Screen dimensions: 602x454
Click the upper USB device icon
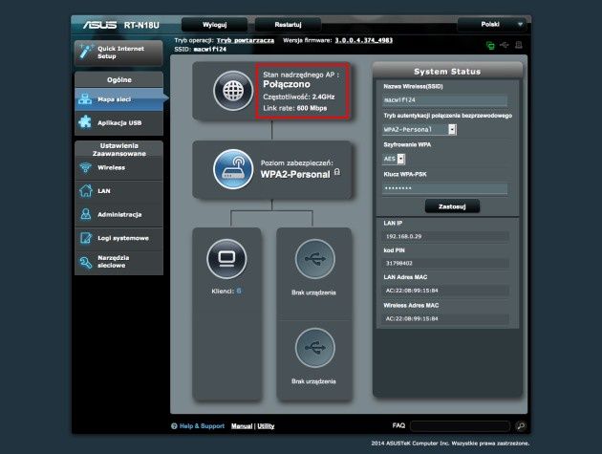click(x=314, y=258)
